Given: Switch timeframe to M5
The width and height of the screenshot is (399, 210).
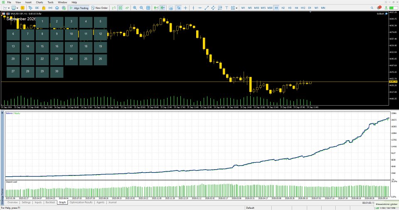Looking at the screenshot, I should (250, 8).
